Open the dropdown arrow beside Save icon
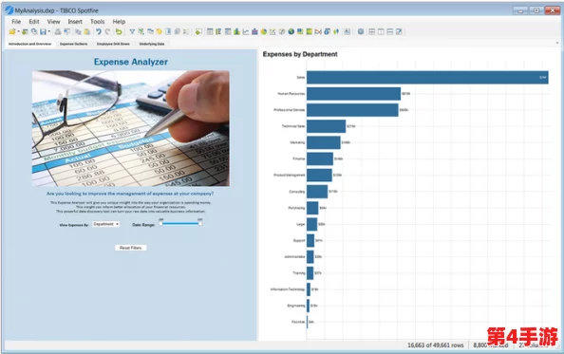The width and height of the screenshot is (564, 354). (x=49, y=31)
